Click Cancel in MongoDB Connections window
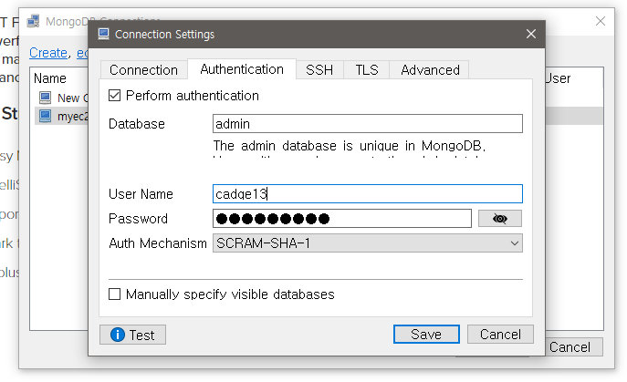 (572, 347)
